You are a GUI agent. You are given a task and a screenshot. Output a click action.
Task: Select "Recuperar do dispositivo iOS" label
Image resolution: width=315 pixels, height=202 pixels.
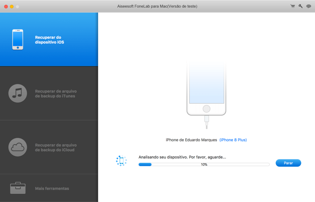pos(50,40)
